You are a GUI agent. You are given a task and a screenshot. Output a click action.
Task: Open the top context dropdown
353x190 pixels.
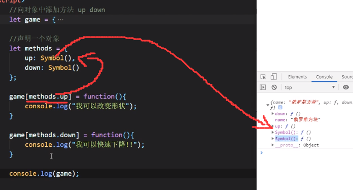pos(309,87)
